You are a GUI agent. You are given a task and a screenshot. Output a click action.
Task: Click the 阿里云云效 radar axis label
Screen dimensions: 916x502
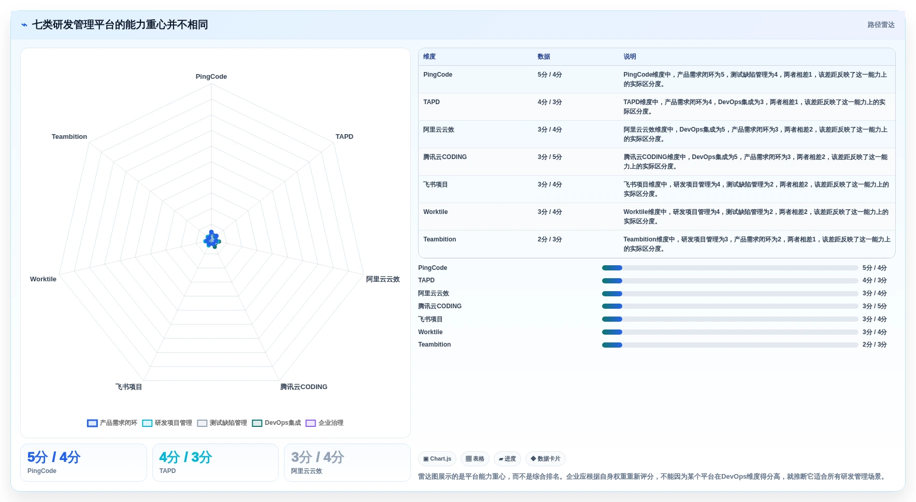point(383,279)
